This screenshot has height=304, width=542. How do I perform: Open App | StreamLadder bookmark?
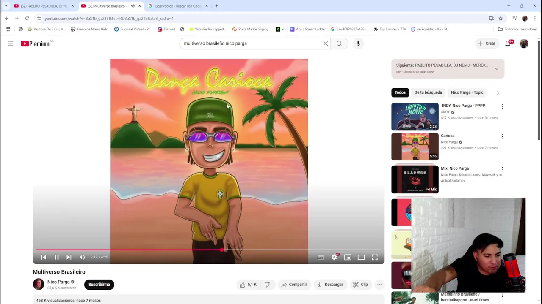pyautogui.click(x=307, y=29)
